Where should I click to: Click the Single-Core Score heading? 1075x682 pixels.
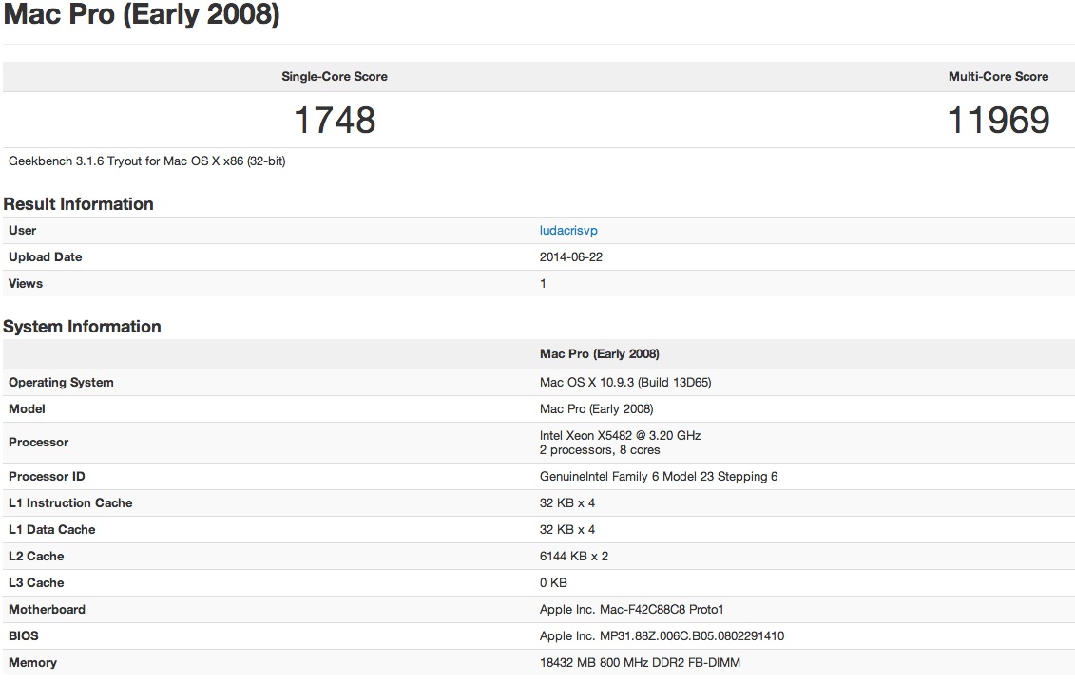coord(335,77)
